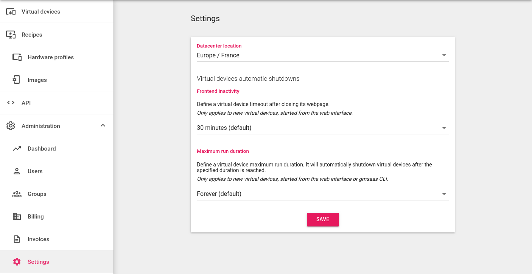
Task: Open the API section icon
Action: pyautogui.click(x=10, y=102)
